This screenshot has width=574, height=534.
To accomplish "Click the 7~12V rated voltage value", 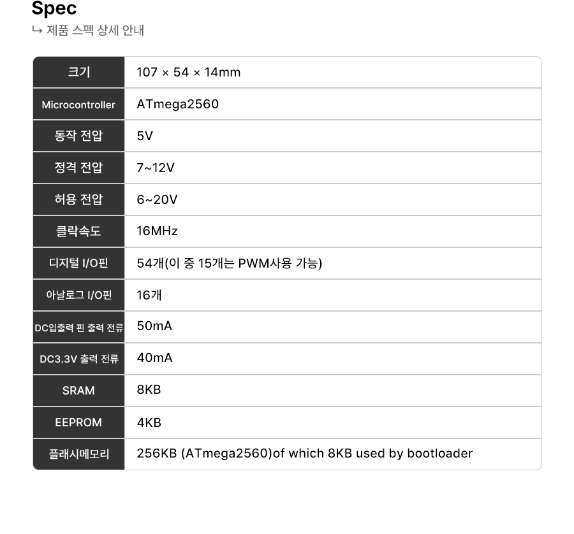I will (x=156, y=168).
